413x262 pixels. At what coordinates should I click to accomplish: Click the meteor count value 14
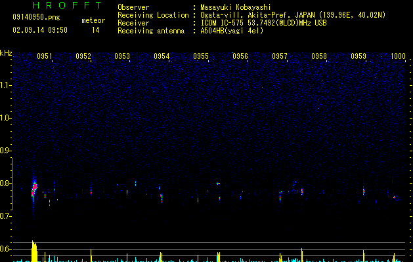95,30
